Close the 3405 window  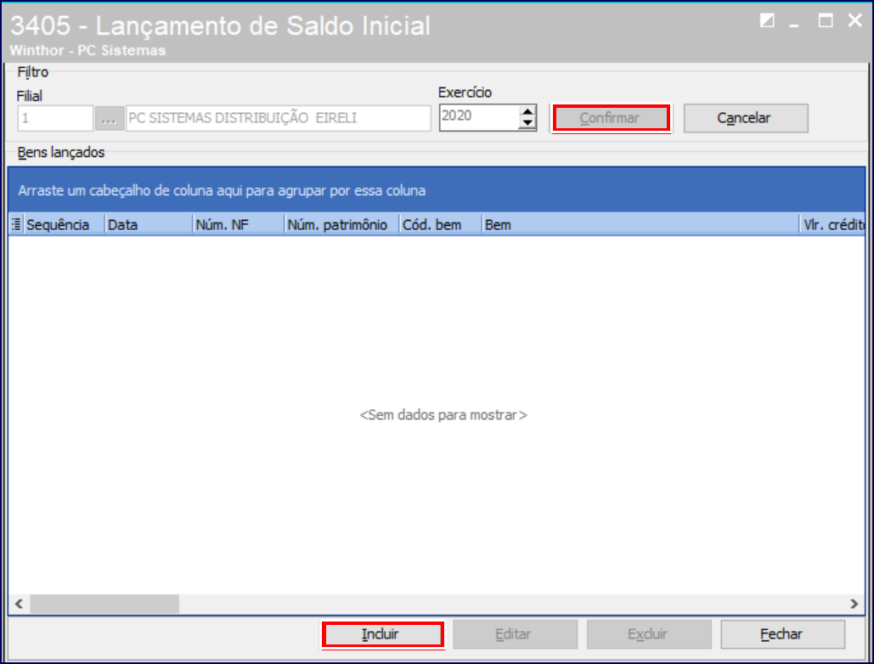tap(855, 21)
